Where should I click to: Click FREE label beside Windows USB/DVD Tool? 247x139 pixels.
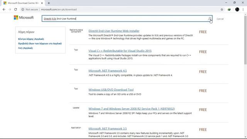click(203, 91)
